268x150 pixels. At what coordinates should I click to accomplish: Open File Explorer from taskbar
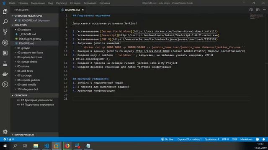[36, 146]
